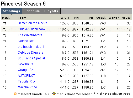Open Tequila Ricci team page
Screen dimensions: 133x98
pos(27,81)
